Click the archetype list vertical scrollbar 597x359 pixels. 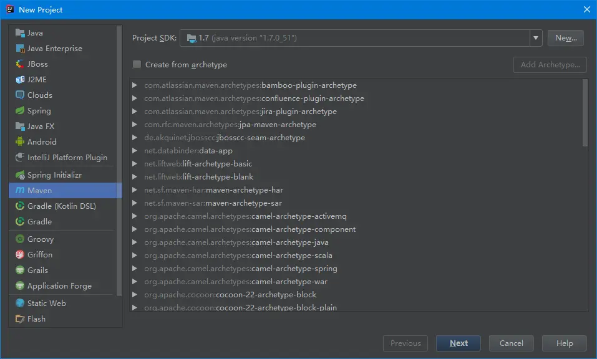pyautogui.click(x=585, y=112)
